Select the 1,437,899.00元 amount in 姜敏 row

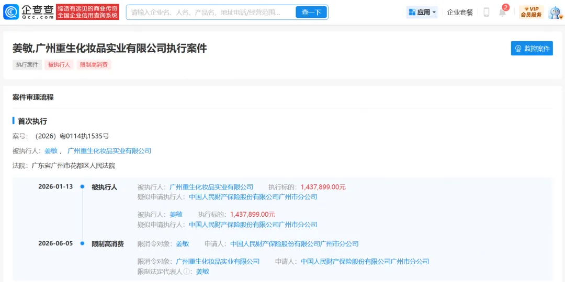pos(253,215)
